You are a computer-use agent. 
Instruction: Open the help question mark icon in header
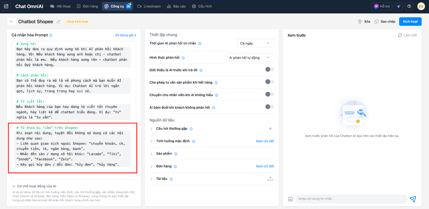pyautogui.click(x=409, y=6)
